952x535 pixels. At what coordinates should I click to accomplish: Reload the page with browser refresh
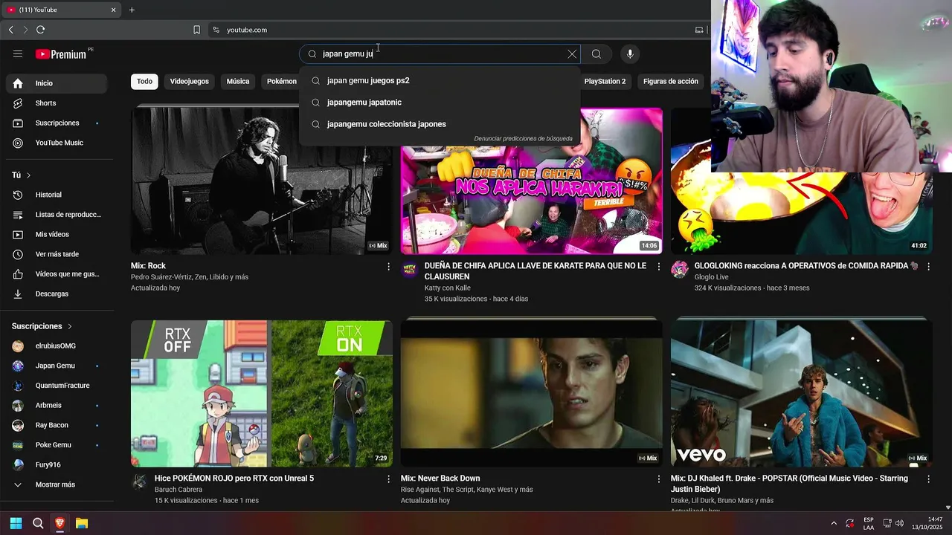[40, 30]
